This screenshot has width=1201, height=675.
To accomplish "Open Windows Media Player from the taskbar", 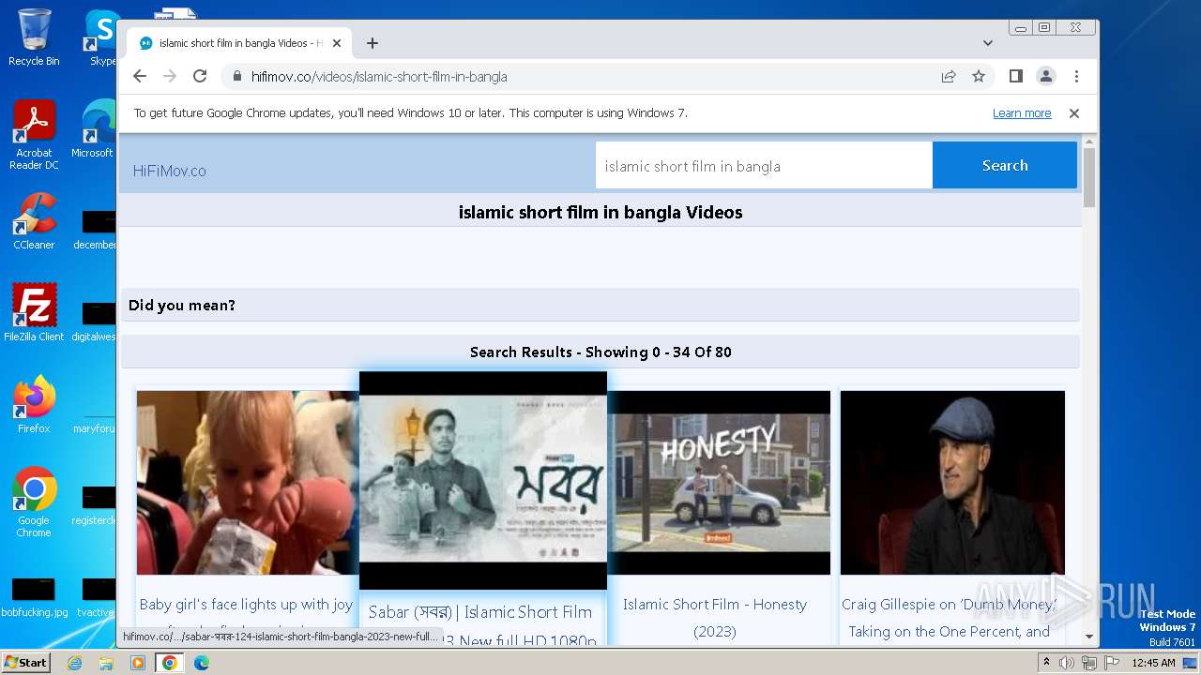I will tap(138, 663).
